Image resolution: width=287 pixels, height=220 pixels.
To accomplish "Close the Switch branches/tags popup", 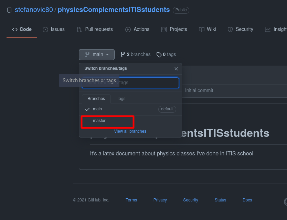I will pos(176,69).
